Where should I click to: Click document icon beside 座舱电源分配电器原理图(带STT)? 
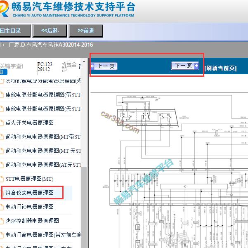2,95
